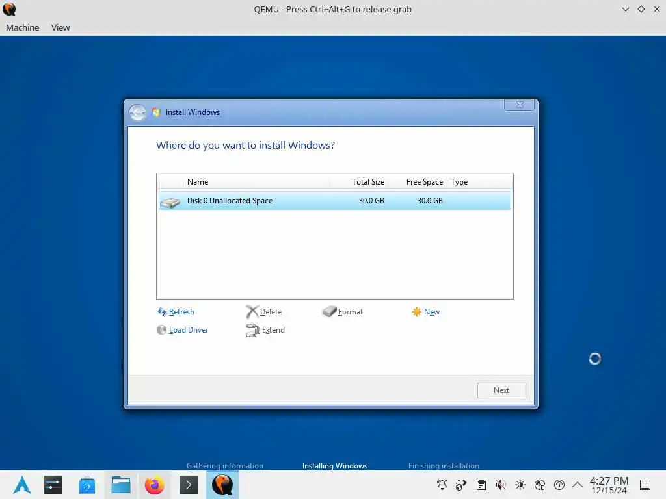666x499 pixels.
Task: Click the Load Driver link
Action: coord(189,330)
